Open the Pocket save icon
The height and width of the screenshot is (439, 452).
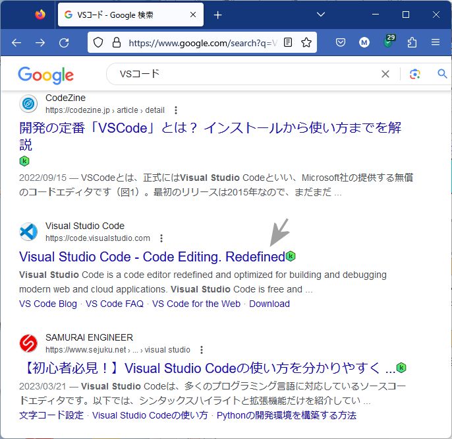(x=341, y=43)
